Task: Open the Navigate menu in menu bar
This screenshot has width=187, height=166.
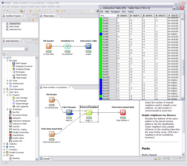Action: (16, 6)
